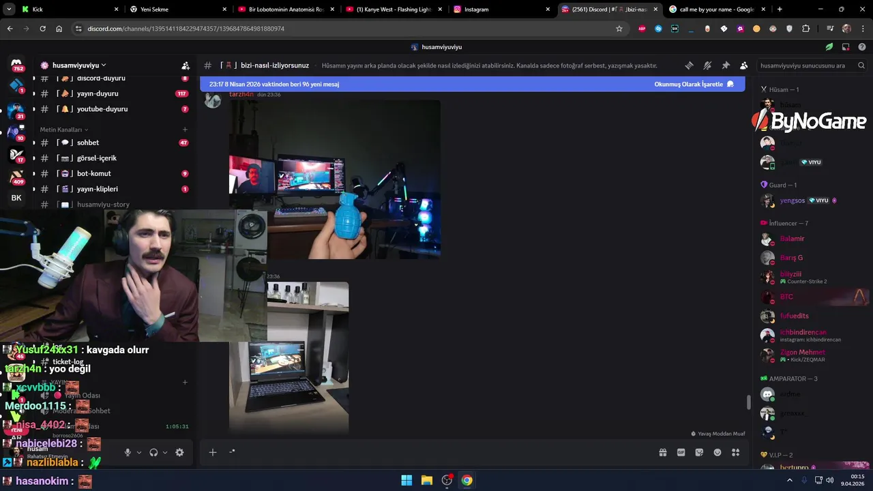The width and height of the screenshot is (873, 491).
Task: Open the server showing a 17 badge
Action: (17, 155)
